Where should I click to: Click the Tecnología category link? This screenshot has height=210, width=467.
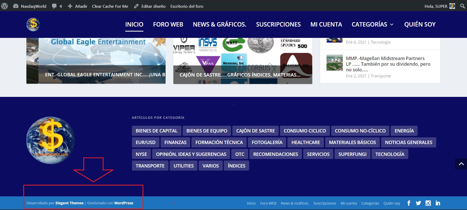click(x=381, y=42)
